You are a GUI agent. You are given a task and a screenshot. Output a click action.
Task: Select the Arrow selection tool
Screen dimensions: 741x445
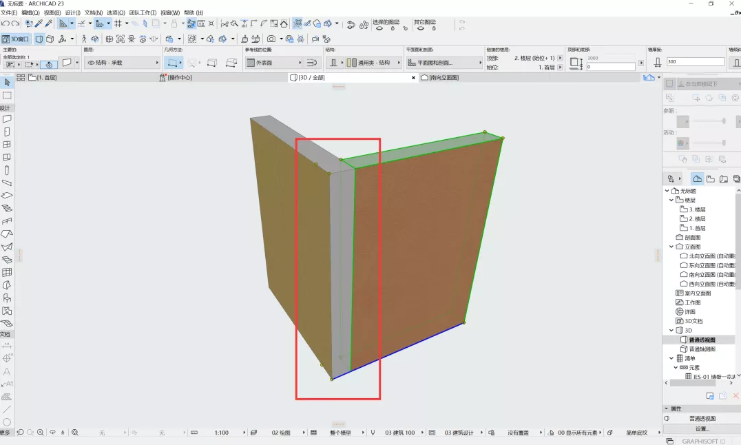(x=7, y=83)
